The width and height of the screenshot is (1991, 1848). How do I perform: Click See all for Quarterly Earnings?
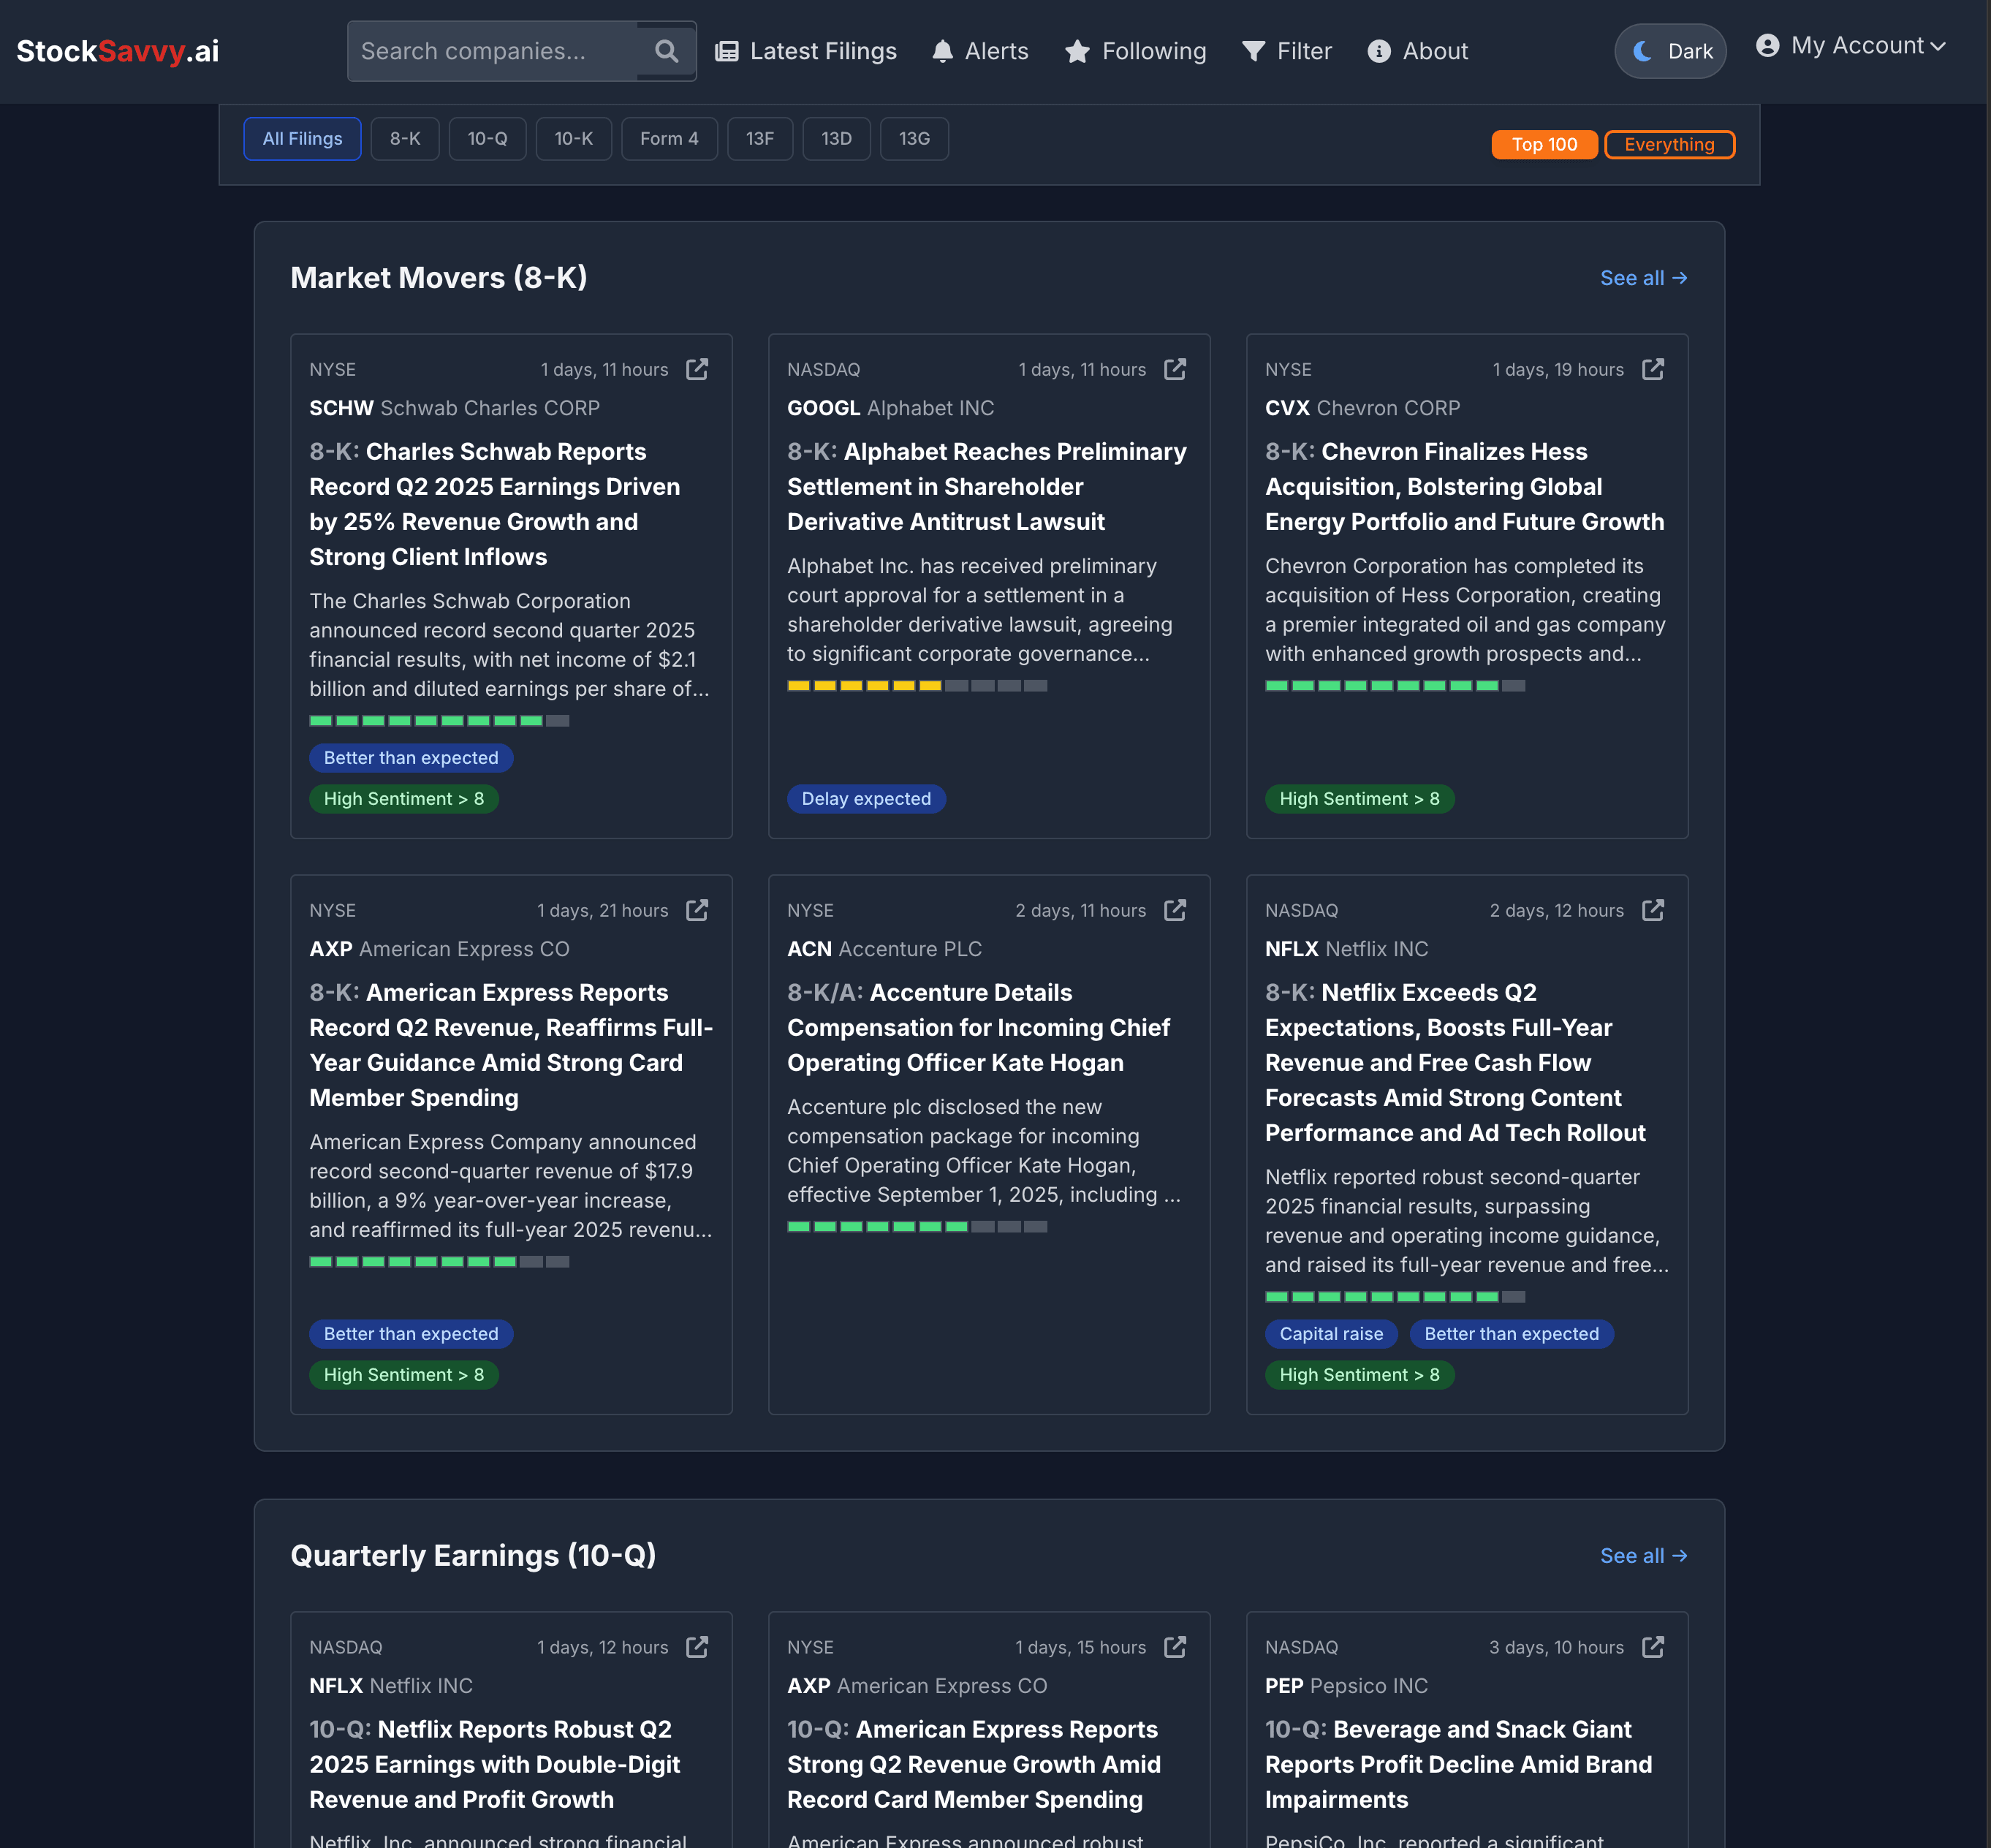pyautogui.click(x=1643, y=1556)
